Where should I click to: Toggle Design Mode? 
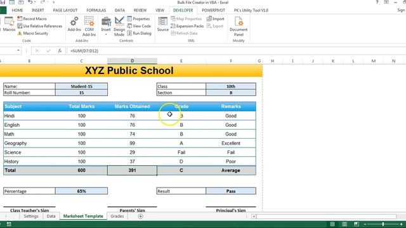click(119, 26)
